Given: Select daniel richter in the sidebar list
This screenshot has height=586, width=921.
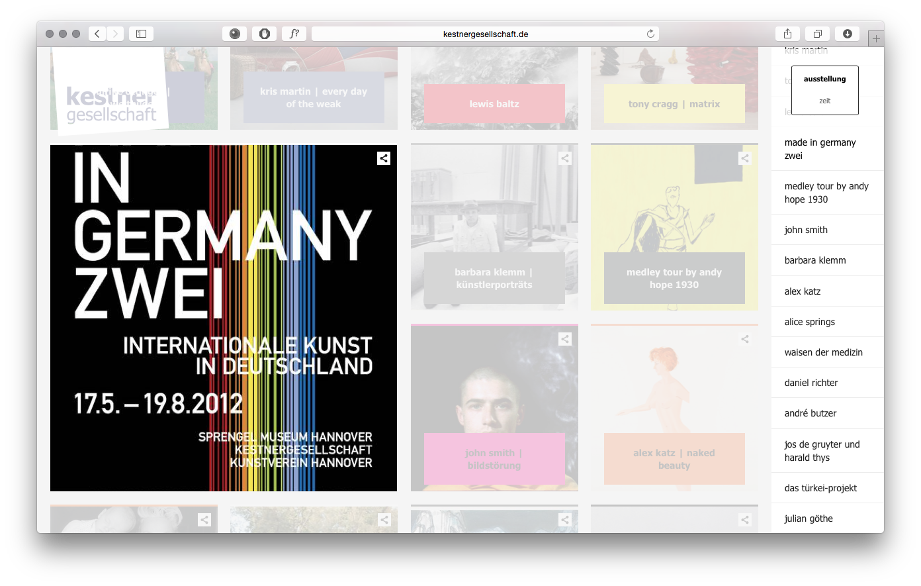Looking at the screenshot, I should (x=828, y=383).
